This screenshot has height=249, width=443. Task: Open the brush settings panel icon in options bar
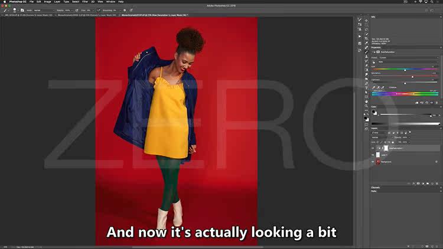click(x=22, y=10)
